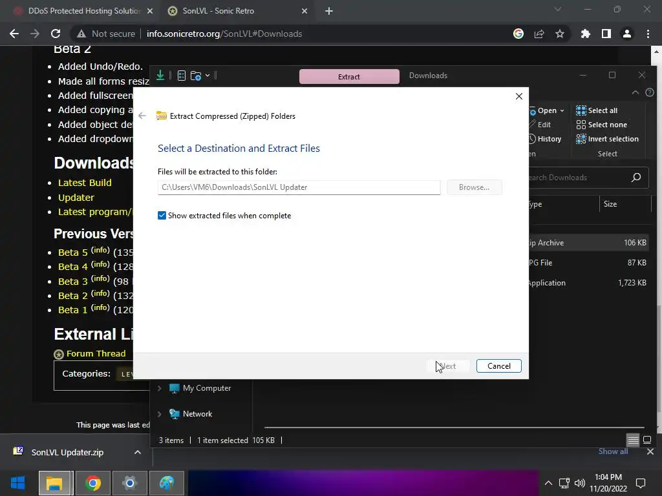Screen dimensions: 662x496
Task: Expand My Computer in navigation pane
Action: (160, 388)
